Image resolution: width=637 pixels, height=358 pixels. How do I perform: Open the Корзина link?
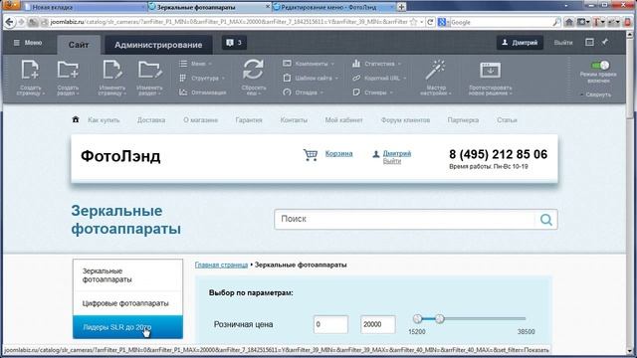click(x=338, y=153)
